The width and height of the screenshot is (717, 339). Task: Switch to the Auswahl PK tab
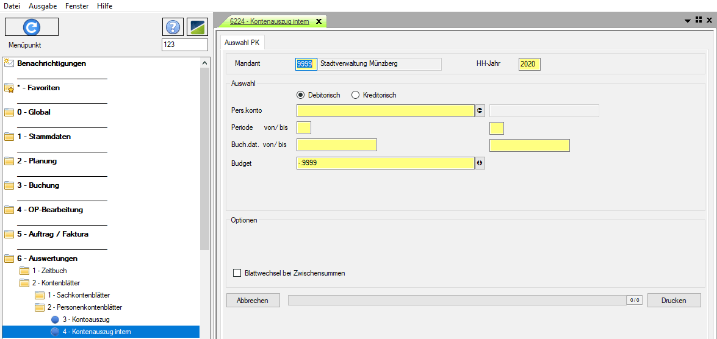[x=242, y=43]
